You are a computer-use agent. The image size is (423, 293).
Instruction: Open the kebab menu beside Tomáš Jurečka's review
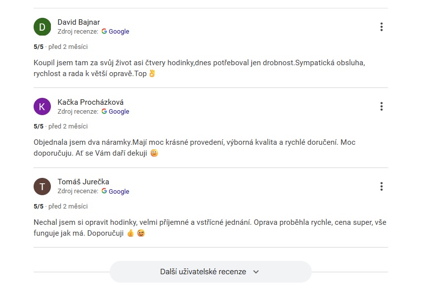coord(381,186)
